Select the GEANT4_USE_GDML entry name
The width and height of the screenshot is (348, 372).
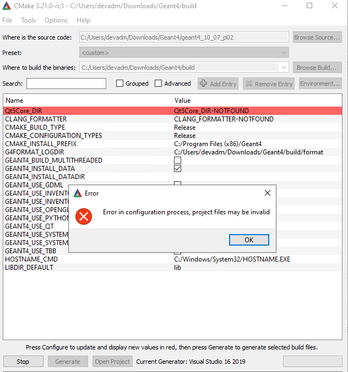(34, 185)
